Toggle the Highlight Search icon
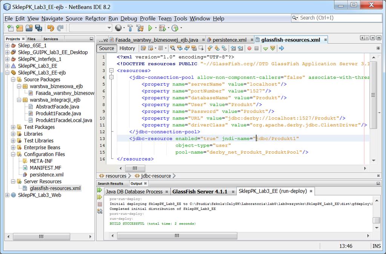386x254 pixels. pos(194,48)
